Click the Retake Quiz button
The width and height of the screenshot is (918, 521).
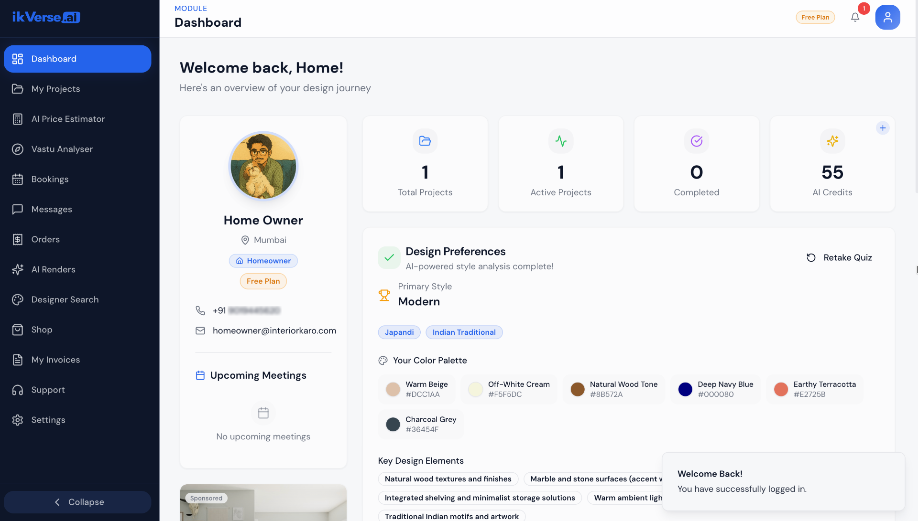tap(839, 257)
